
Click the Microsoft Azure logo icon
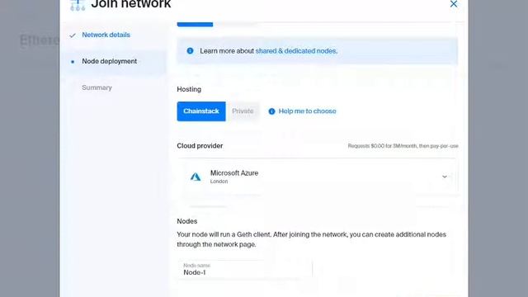196,177
